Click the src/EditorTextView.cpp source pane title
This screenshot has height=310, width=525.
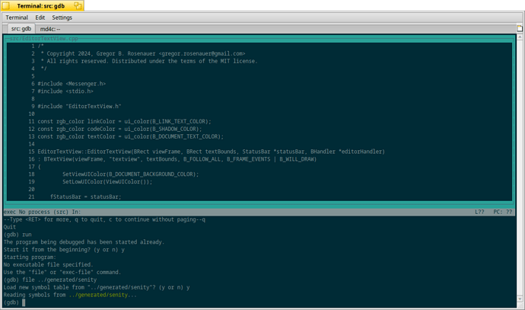point(44,39)
